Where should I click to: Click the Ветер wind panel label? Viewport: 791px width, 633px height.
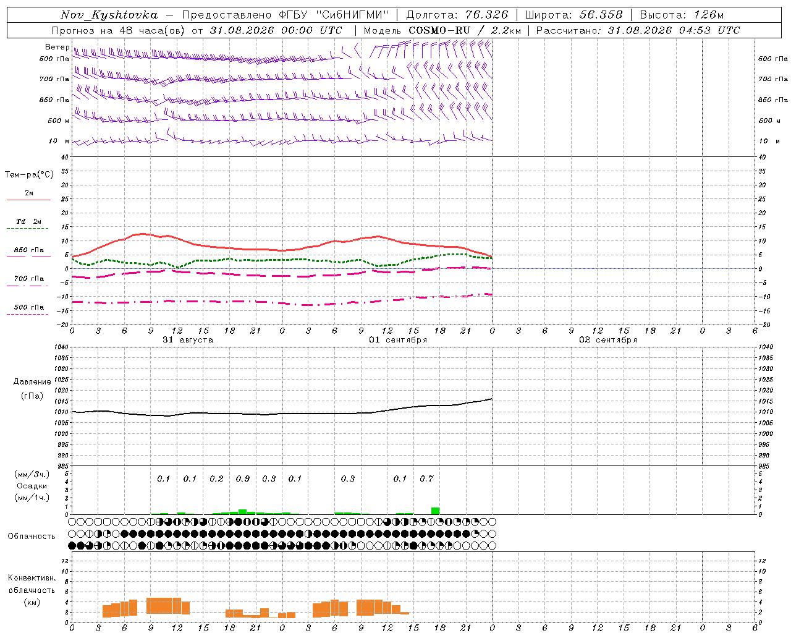(x=57, y=47)
